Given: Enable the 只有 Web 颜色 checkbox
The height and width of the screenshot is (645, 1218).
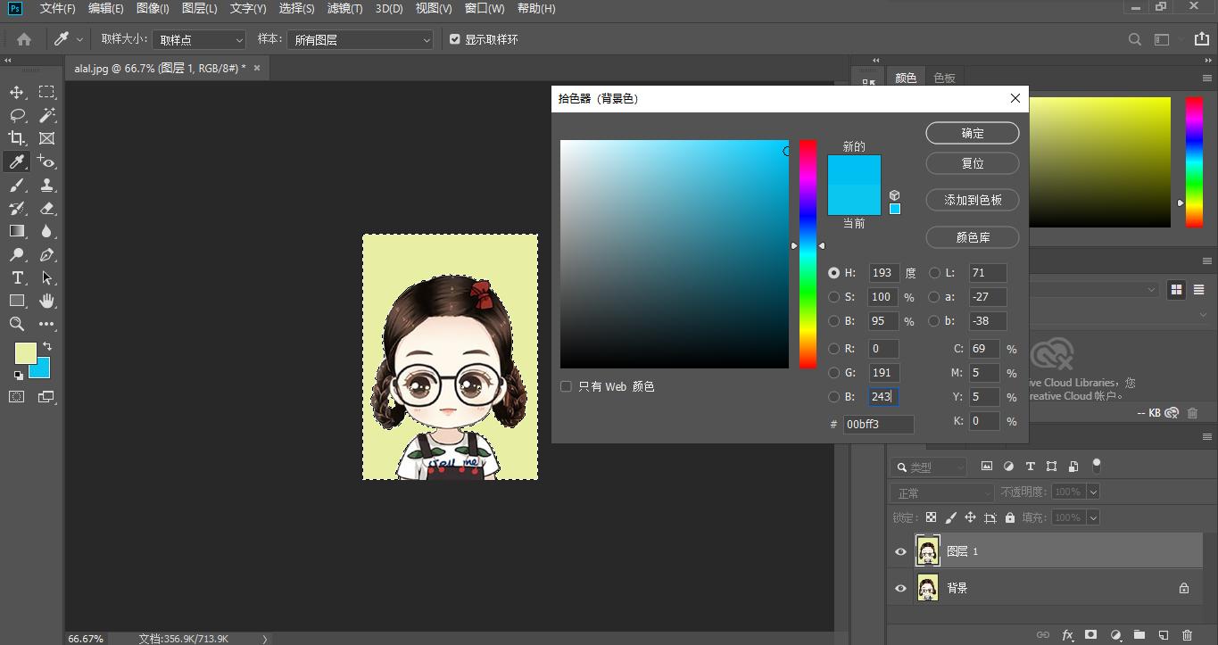Looking at the screenshot, I should click(566, 386).
